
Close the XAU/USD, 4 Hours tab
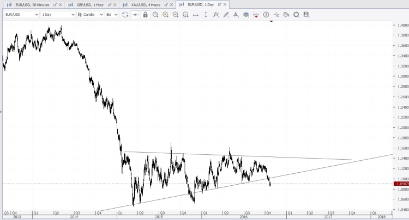tap(171, 5)
